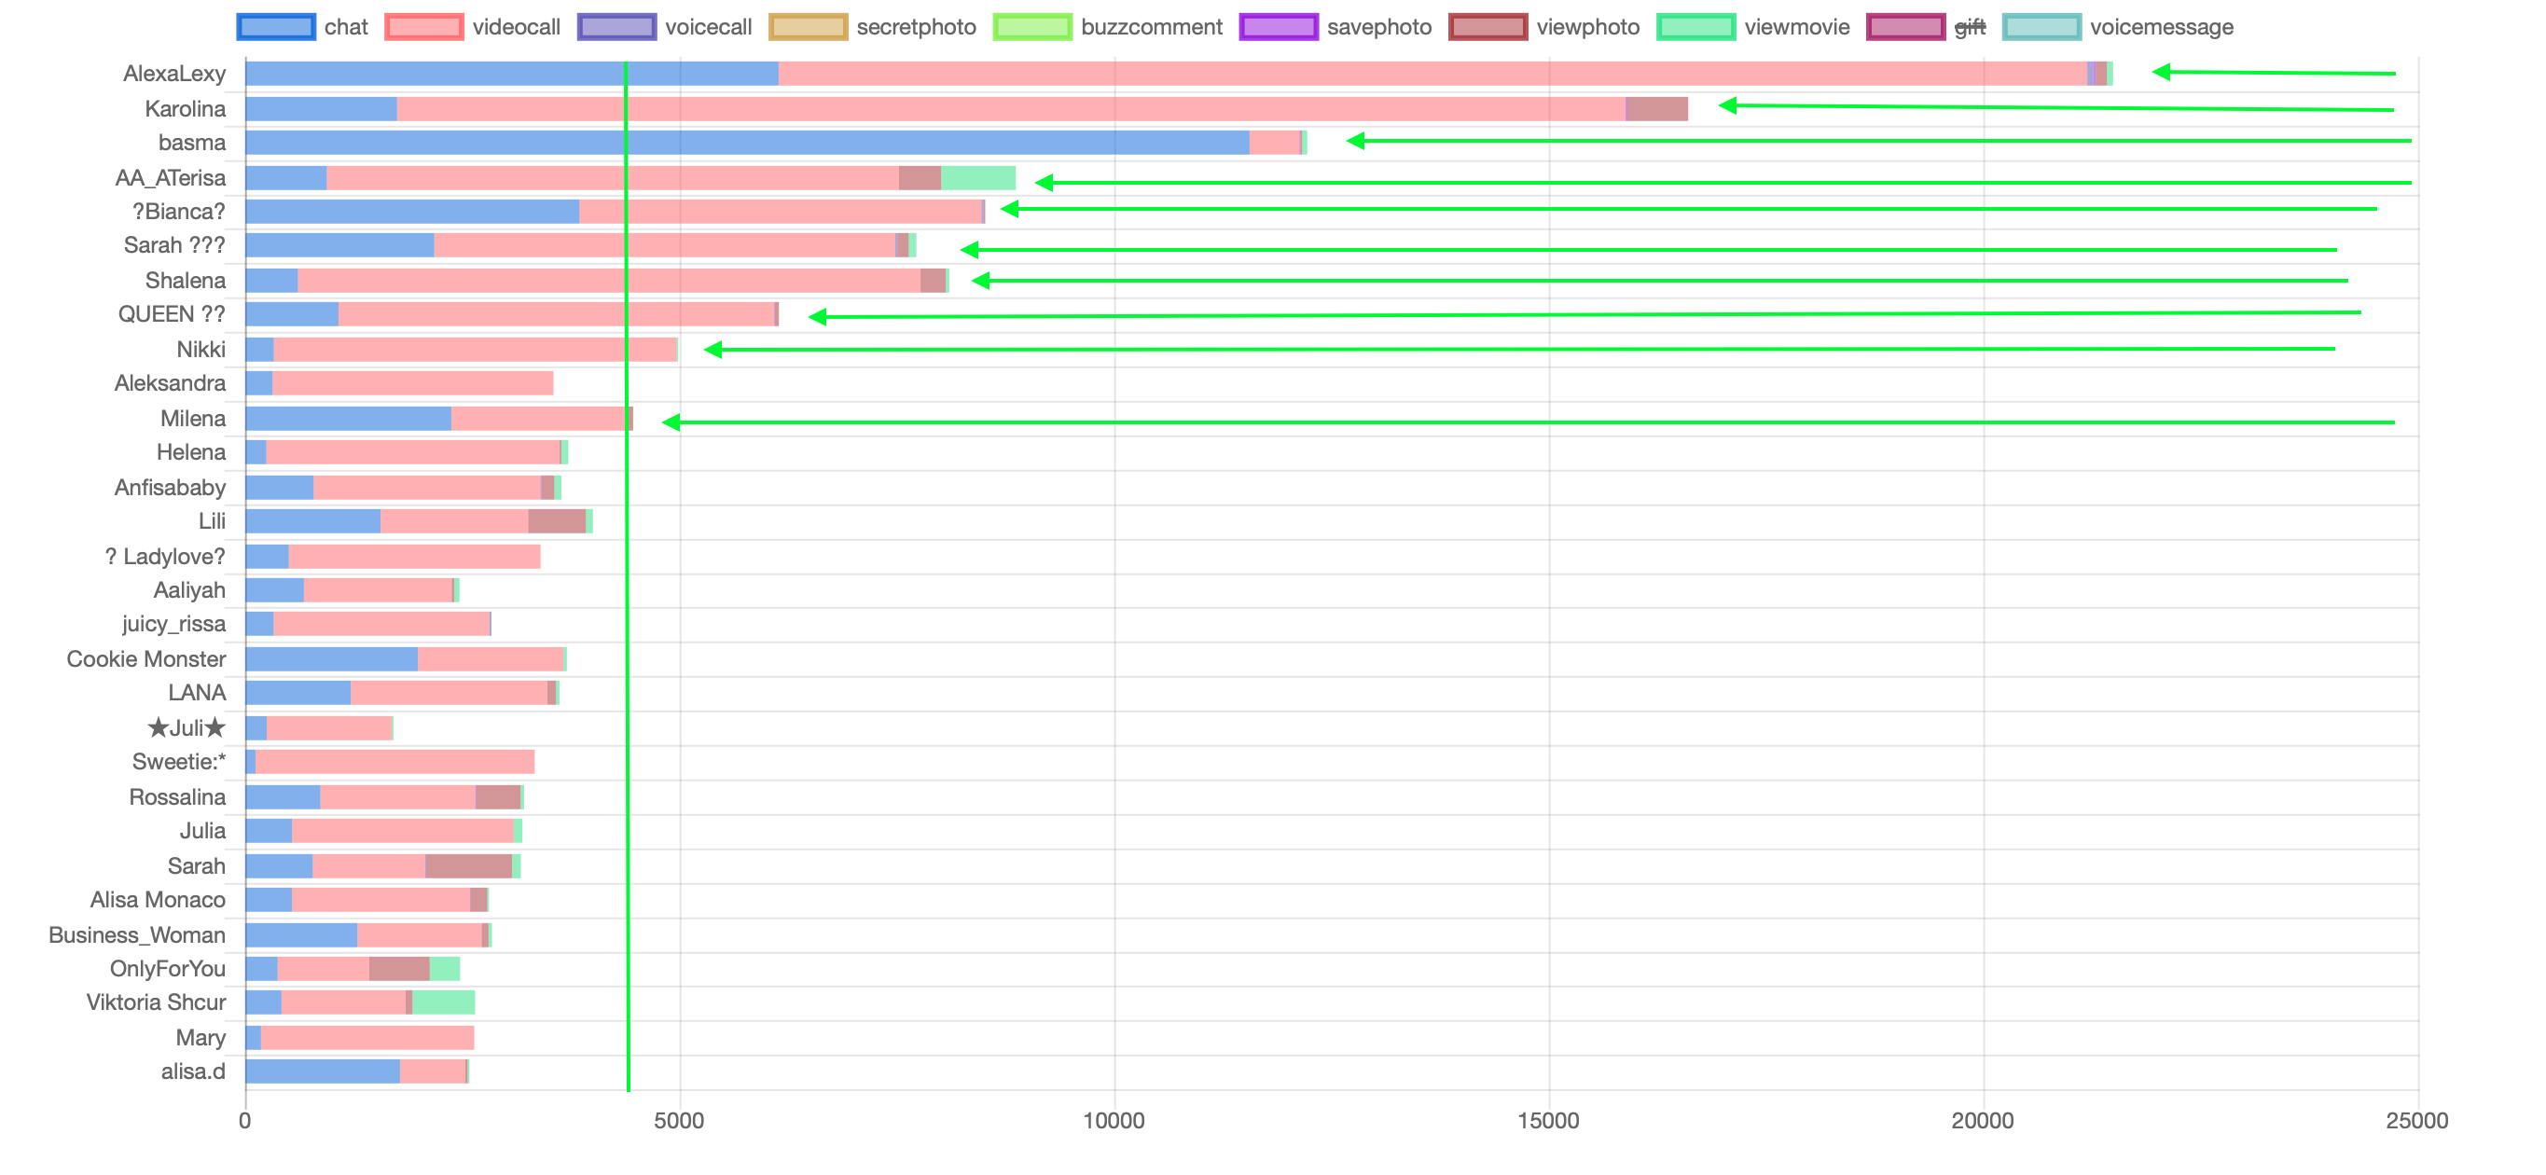Click the voicemessage legend color box
This screenshot has height=1175, width=2546.
[x=2041, y=27]
